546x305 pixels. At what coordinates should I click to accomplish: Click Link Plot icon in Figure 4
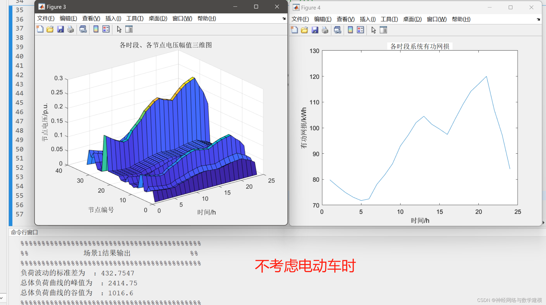(337, 30)
